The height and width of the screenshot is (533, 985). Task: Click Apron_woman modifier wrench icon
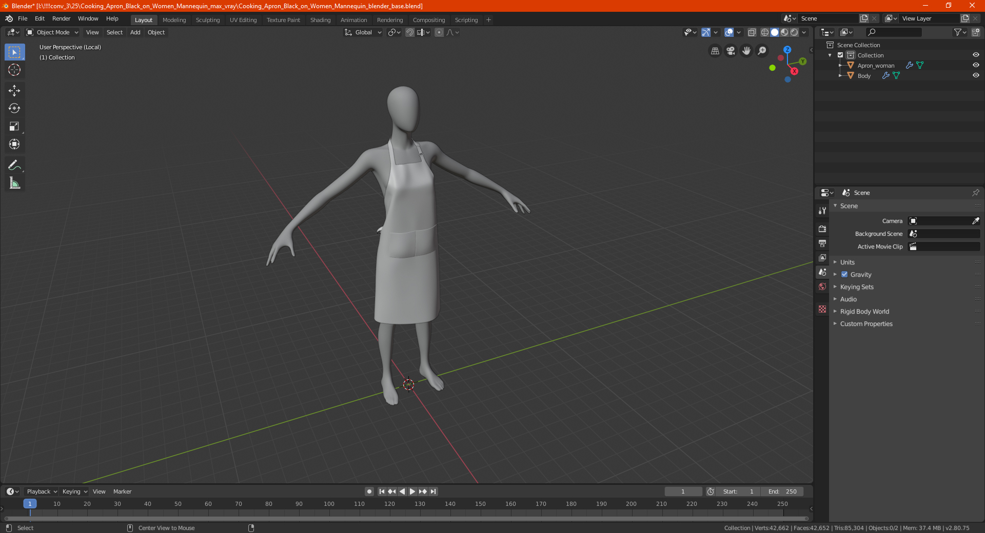909,65
